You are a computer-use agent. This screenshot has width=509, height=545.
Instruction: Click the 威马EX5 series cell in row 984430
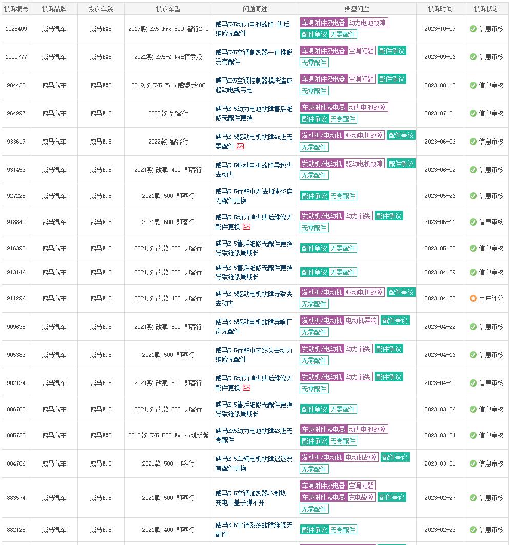101,85
